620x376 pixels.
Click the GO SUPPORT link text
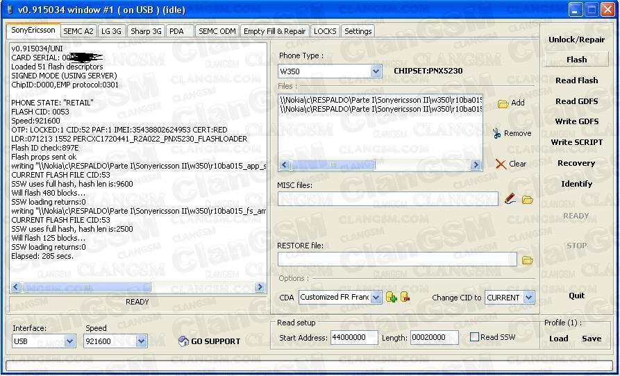215,341
